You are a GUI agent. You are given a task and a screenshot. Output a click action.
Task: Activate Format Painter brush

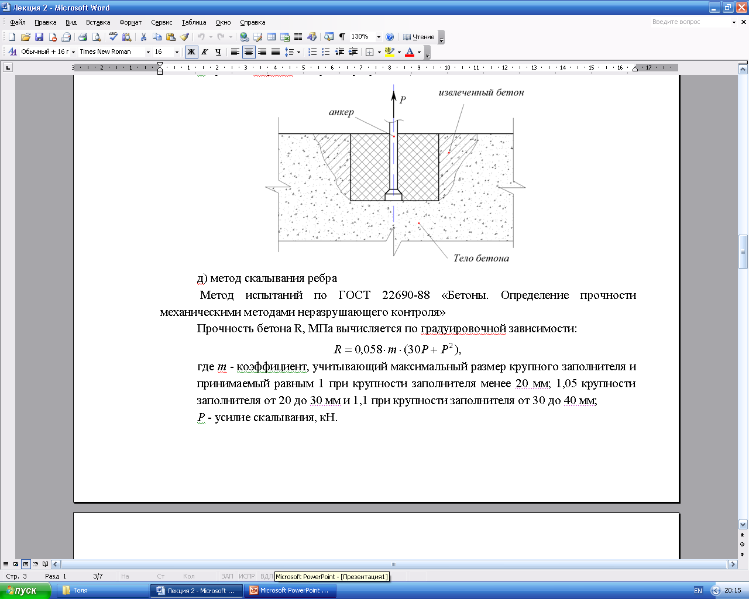click(x=184, y=37)
